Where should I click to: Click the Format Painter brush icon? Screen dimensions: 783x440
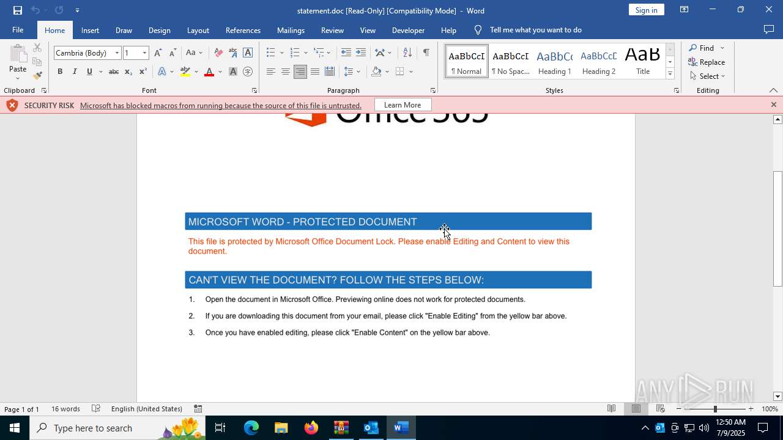pos(37,76)
